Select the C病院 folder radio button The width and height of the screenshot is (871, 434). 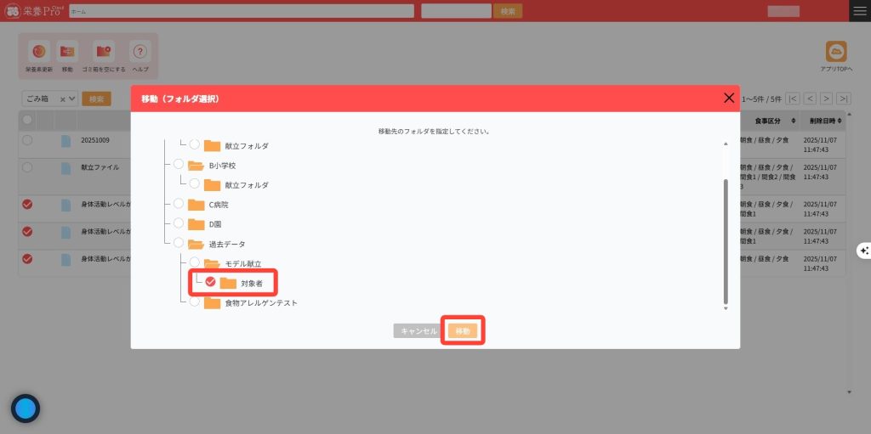(x=179, y=204)
